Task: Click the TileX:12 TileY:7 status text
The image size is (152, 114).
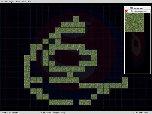Action: [x=53, y=113]
